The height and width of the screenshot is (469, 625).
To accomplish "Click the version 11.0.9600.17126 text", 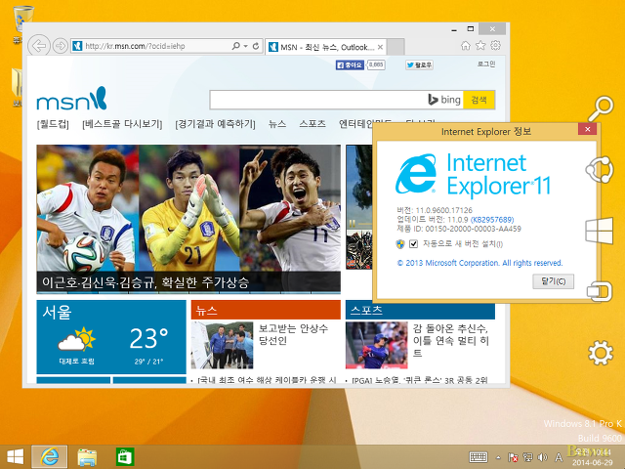I will [435, 210].
